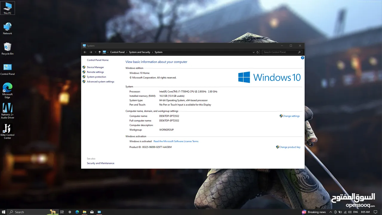Go back in the System window
Screen dimensions: 382x215
pyautogui.click(x=85, y=52)
